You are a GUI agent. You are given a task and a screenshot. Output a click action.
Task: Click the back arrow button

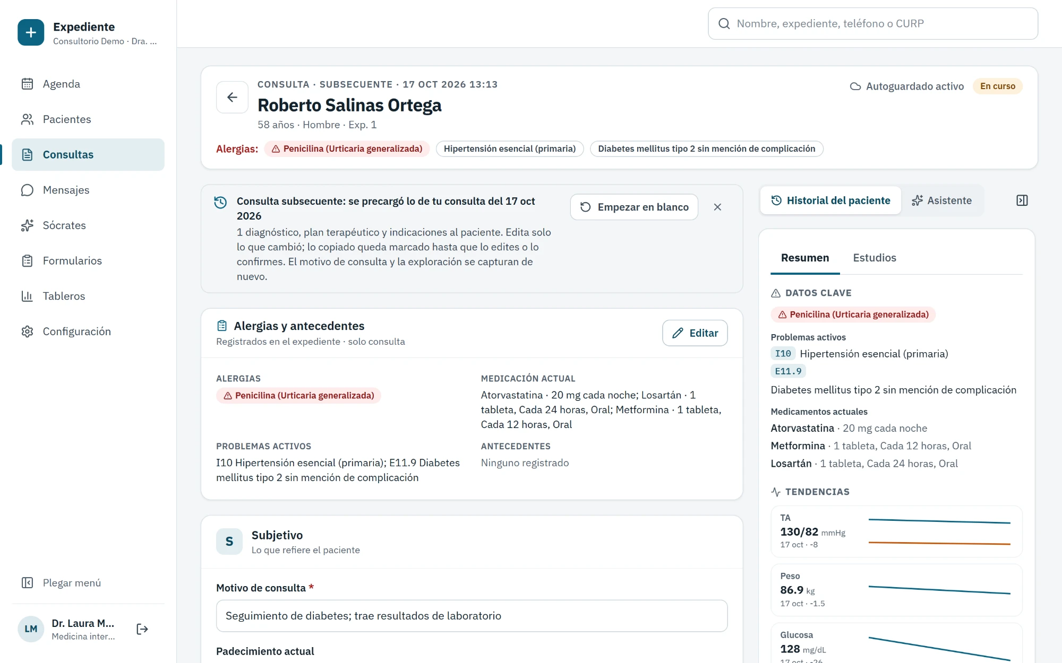[232, 97]
